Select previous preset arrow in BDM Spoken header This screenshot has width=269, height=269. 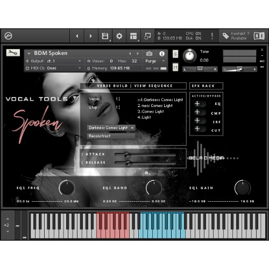[x=130, y=54]
